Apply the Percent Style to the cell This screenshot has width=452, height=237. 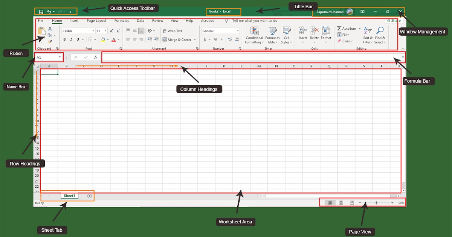coord(215,39)
